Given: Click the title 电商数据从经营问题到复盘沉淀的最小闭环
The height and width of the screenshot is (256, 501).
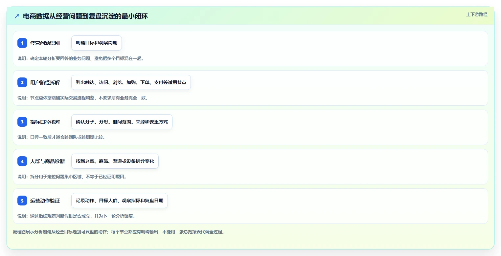Looking at the screenshot, I should click(x=85, y=16).
